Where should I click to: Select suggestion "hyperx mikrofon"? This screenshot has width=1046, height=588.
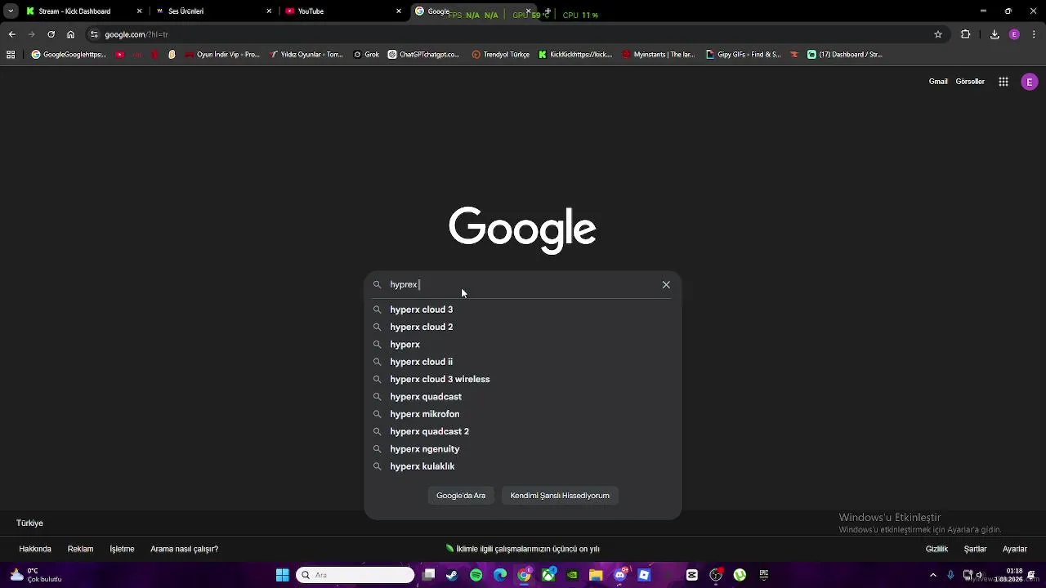click(523, 414)
